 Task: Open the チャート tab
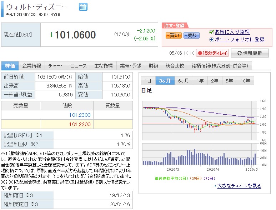(56, 66)
